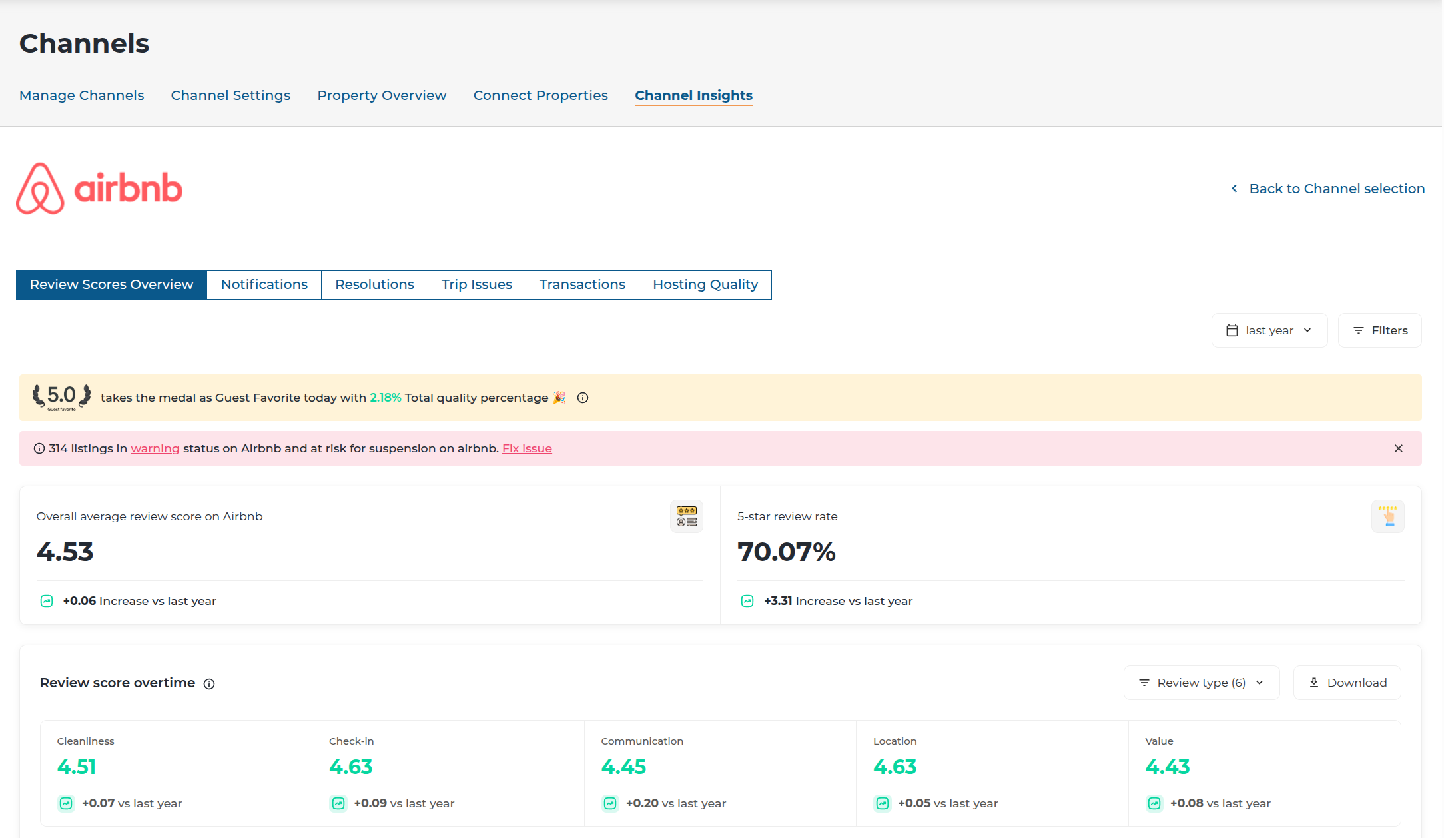
Task: Open the last year date range dropdown
Action: (1269, 330)
